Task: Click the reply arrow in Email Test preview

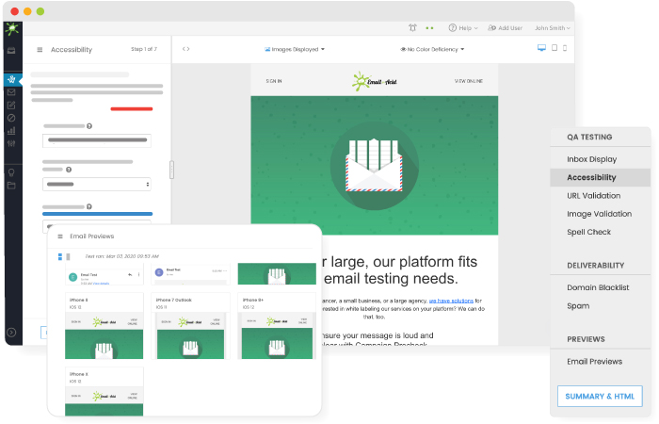Action: click(130, 275)
